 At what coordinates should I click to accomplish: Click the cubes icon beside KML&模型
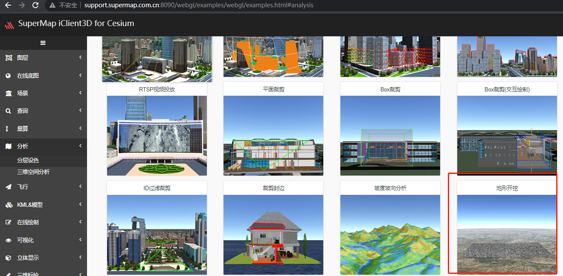point(9,205)
